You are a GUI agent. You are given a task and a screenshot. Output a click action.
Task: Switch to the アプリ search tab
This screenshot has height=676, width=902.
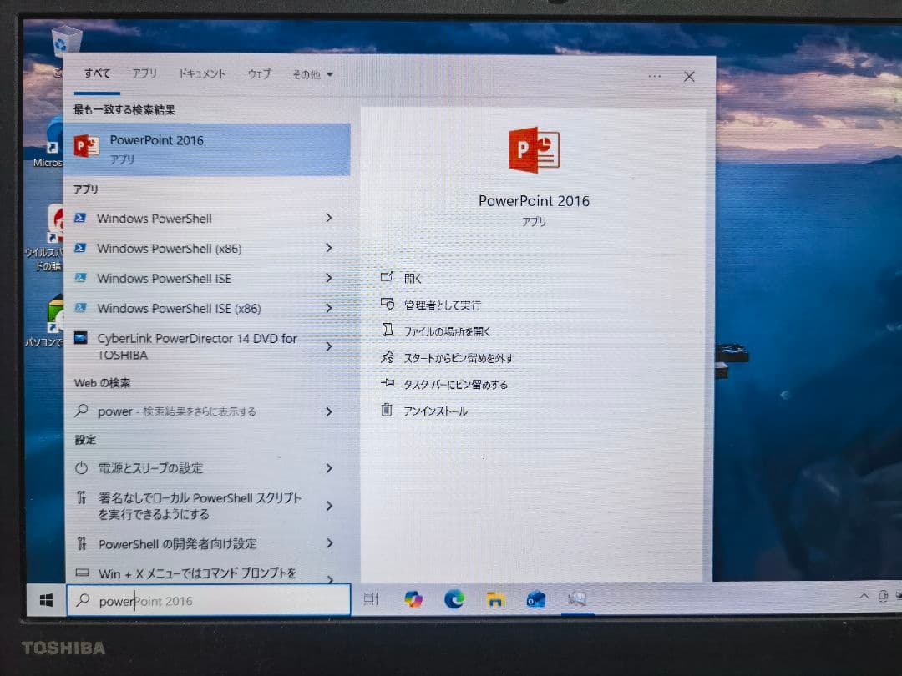pyautogui.click(x=144, y=74)
